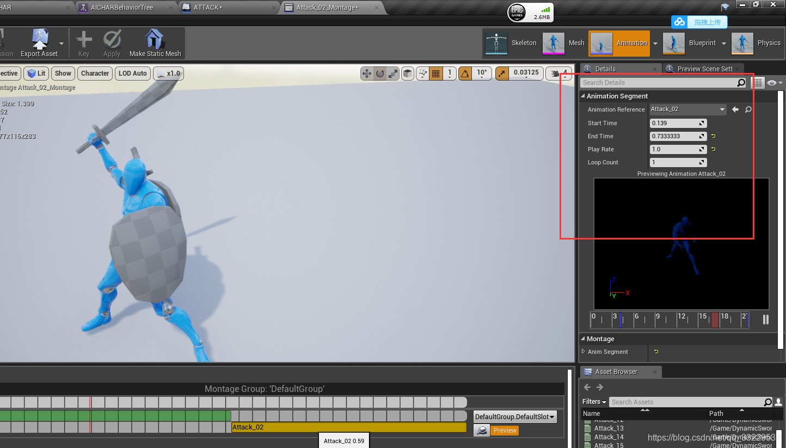Click the orange Preview slot button
786x448 pixels.
[x=505, y=431]
